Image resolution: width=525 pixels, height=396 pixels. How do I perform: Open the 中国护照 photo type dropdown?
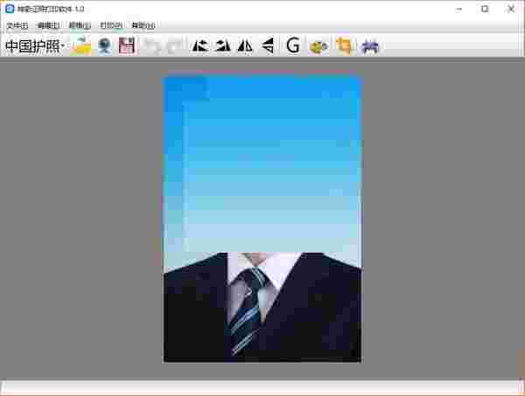(34, 45)
